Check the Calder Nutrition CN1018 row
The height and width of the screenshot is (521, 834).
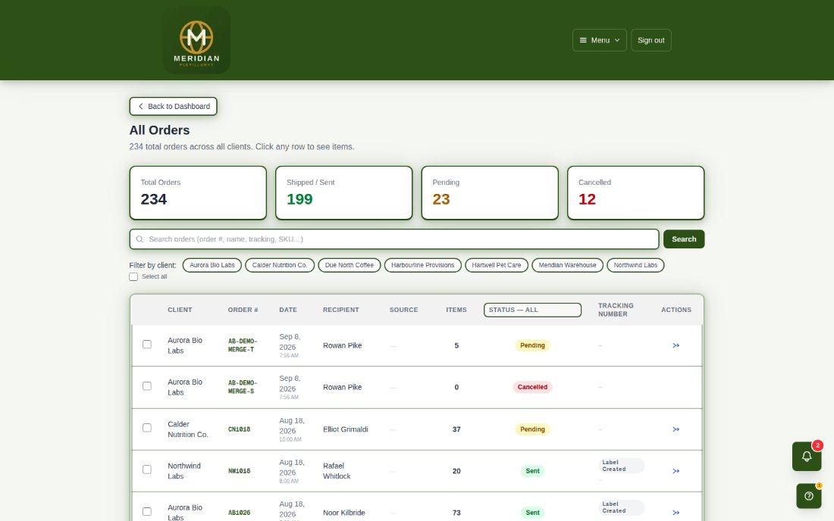147,428
